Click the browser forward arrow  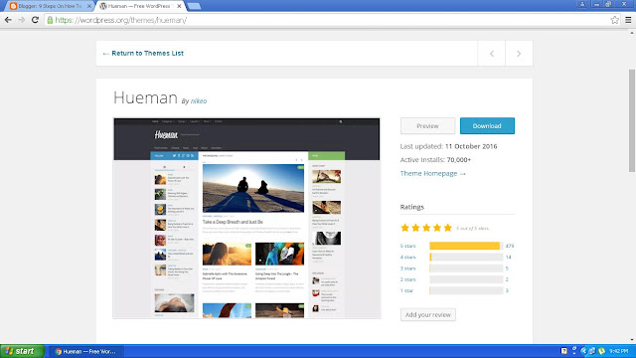(x=22, y=20)
